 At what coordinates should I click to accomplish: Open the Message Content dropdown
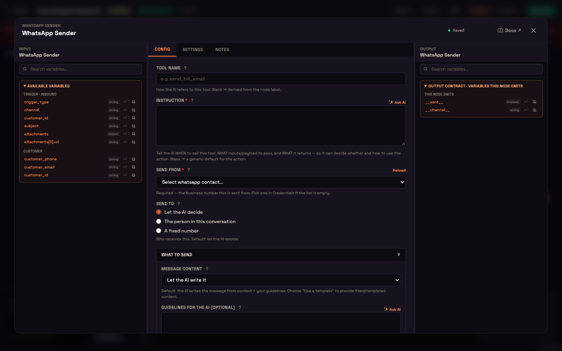coord(281,280)
